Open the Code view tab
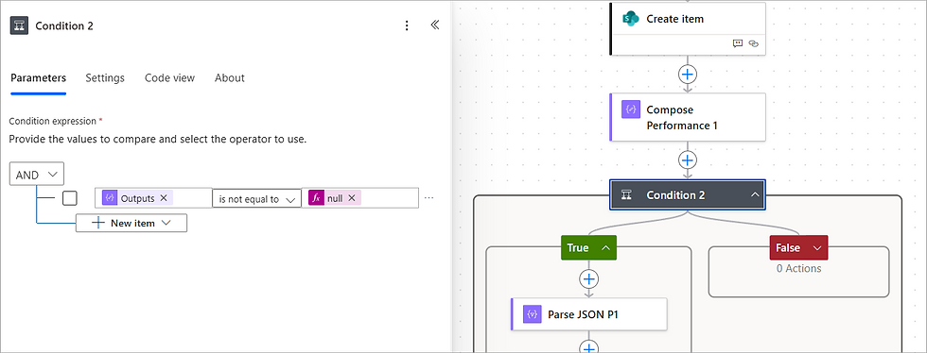Image resolution: width=927 pixels, height=353 pixels. [169, 78]
